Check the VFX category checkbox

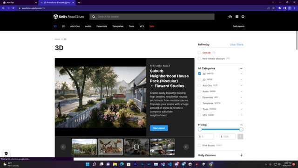point(199,115)
